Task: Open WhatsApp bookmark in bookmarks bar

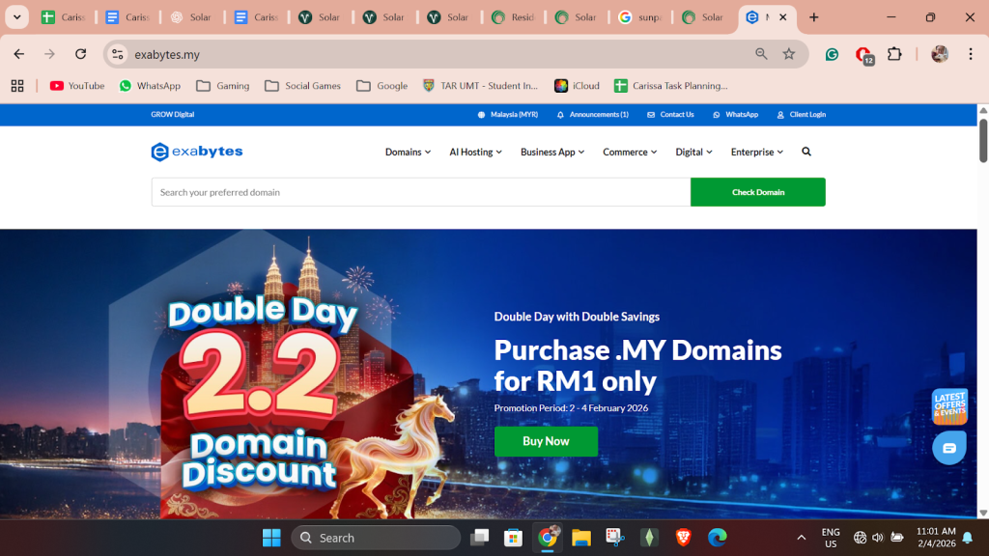Action: coord(150,86)
